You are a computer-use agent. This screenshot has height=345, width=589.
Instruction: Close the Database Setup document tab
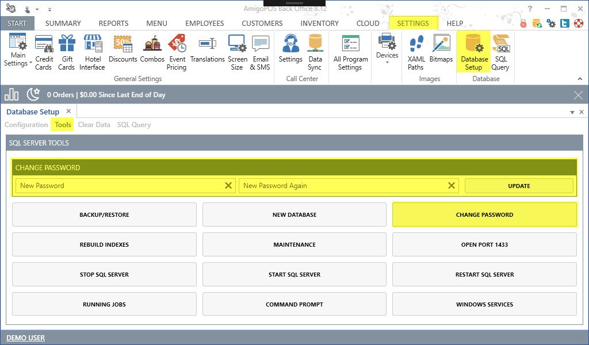(68, 112)
